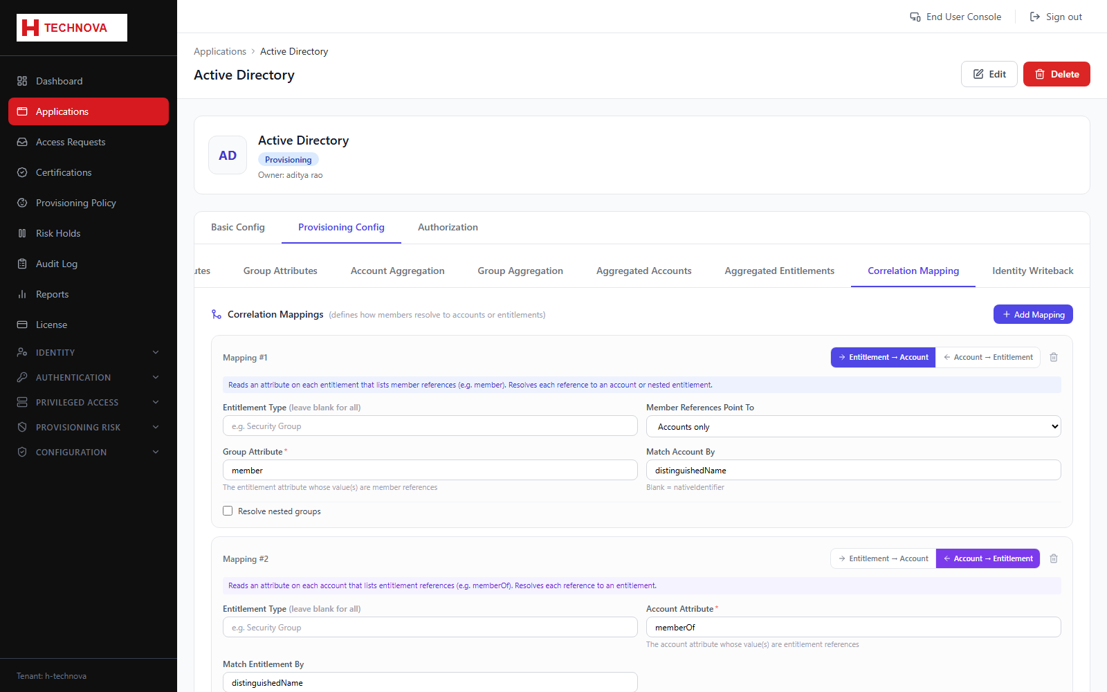Expand the IDENTITY sidebar section

tap(89, 352)
